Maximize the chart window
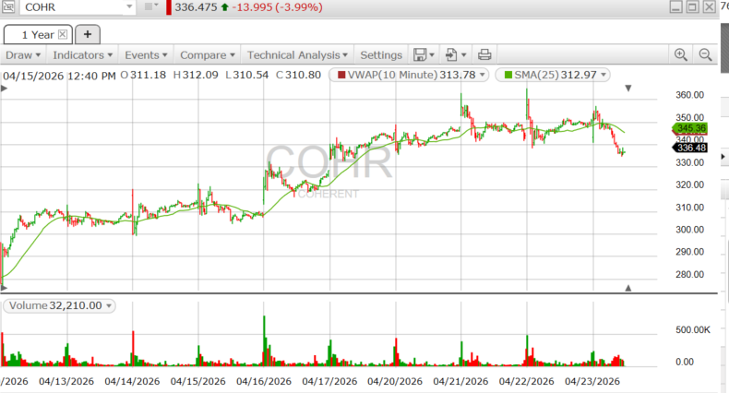Image resolution: width=729 pixels, height=393 pixels. point(692,7)
